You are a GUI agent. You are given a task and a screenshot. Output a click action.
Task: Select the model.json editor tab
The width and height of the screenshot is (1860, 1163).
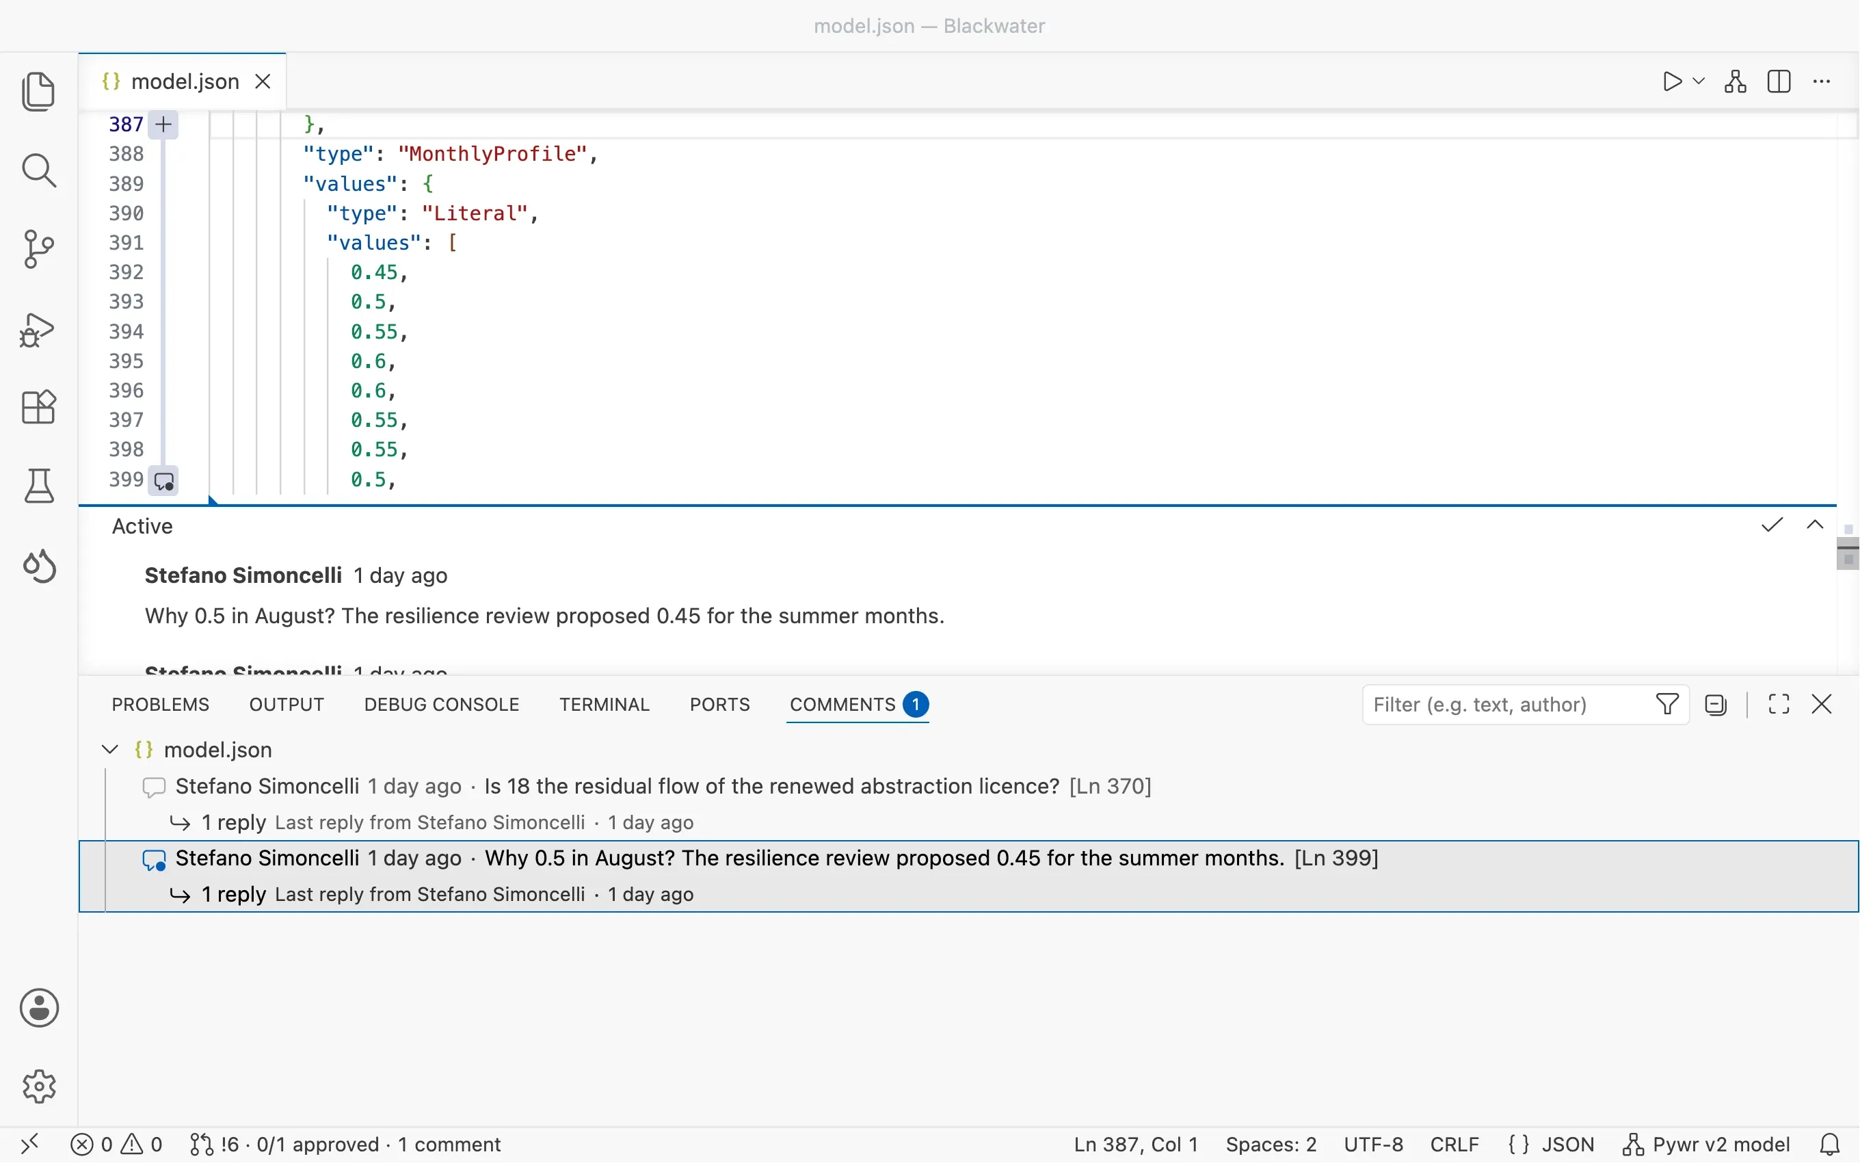[183, 81]
